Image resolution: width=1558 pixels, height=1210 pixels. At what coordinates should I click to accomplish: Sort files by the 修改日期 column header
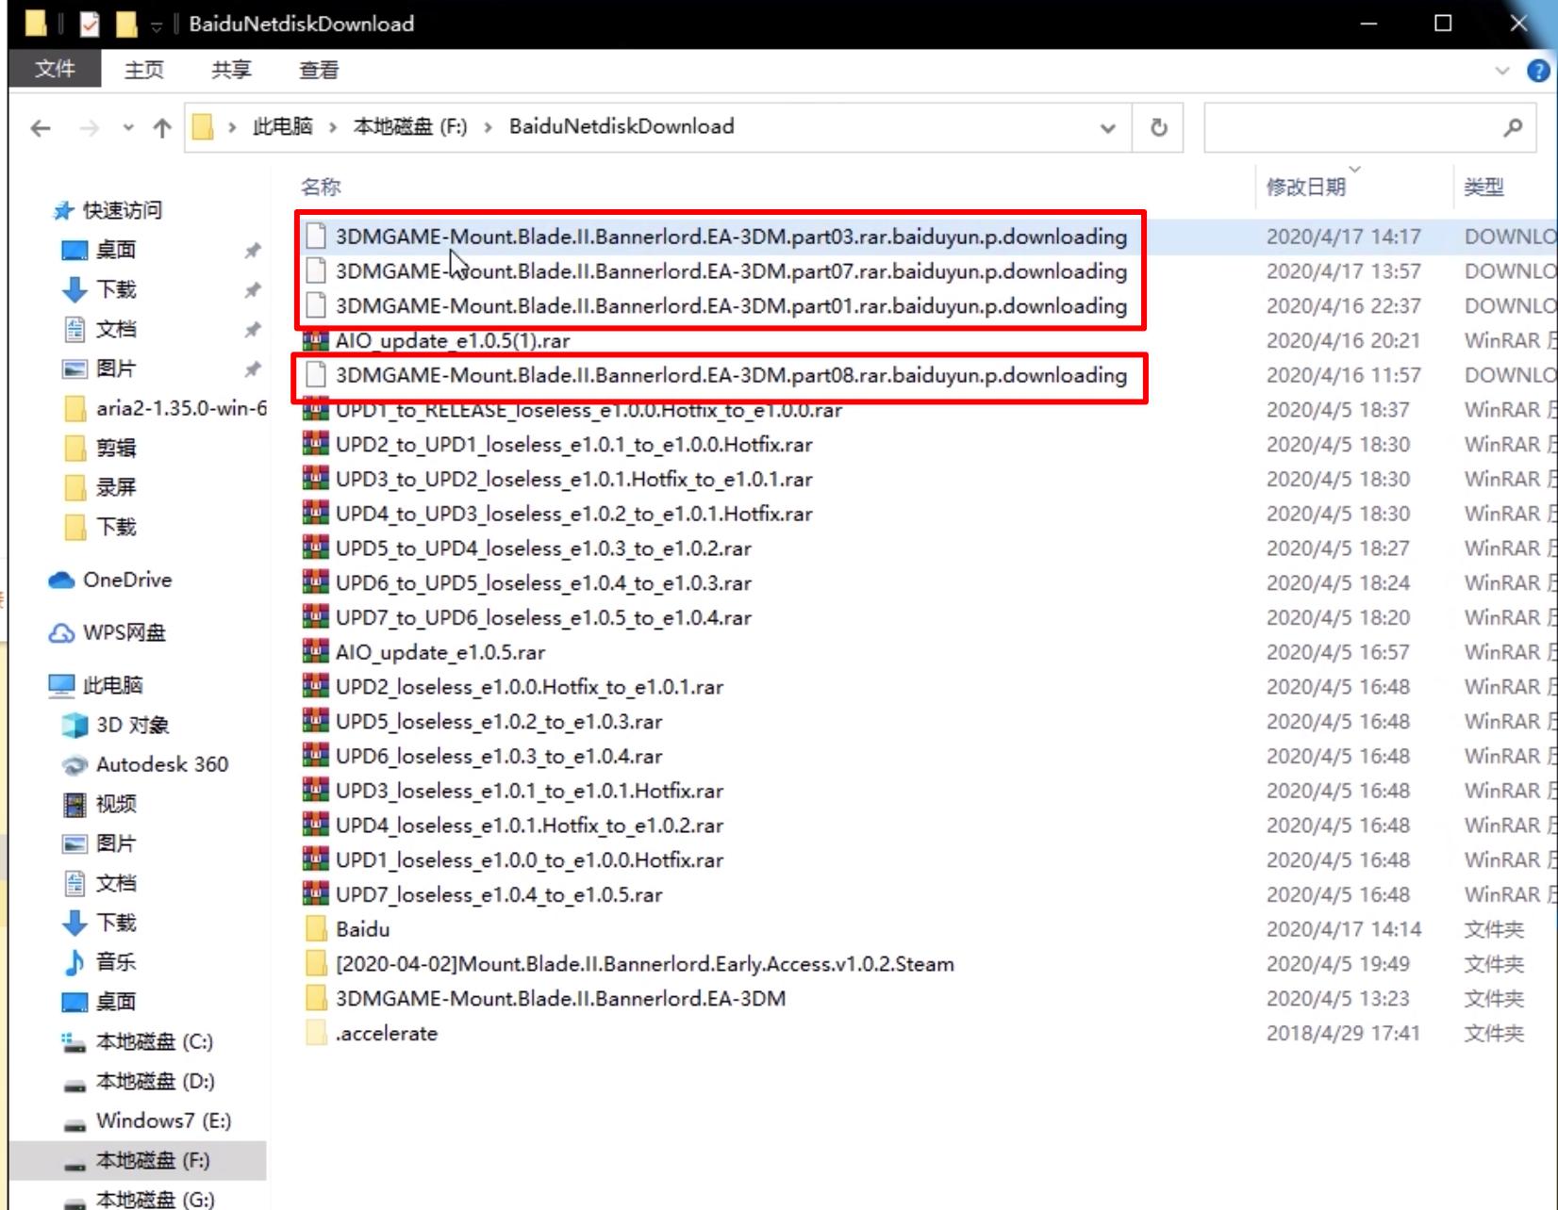[x=1306, y=187]
